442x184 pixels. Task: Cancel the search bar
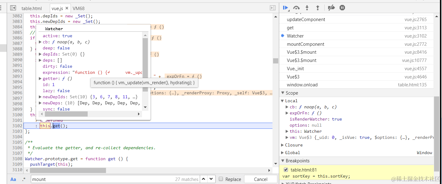pos(261,179)
